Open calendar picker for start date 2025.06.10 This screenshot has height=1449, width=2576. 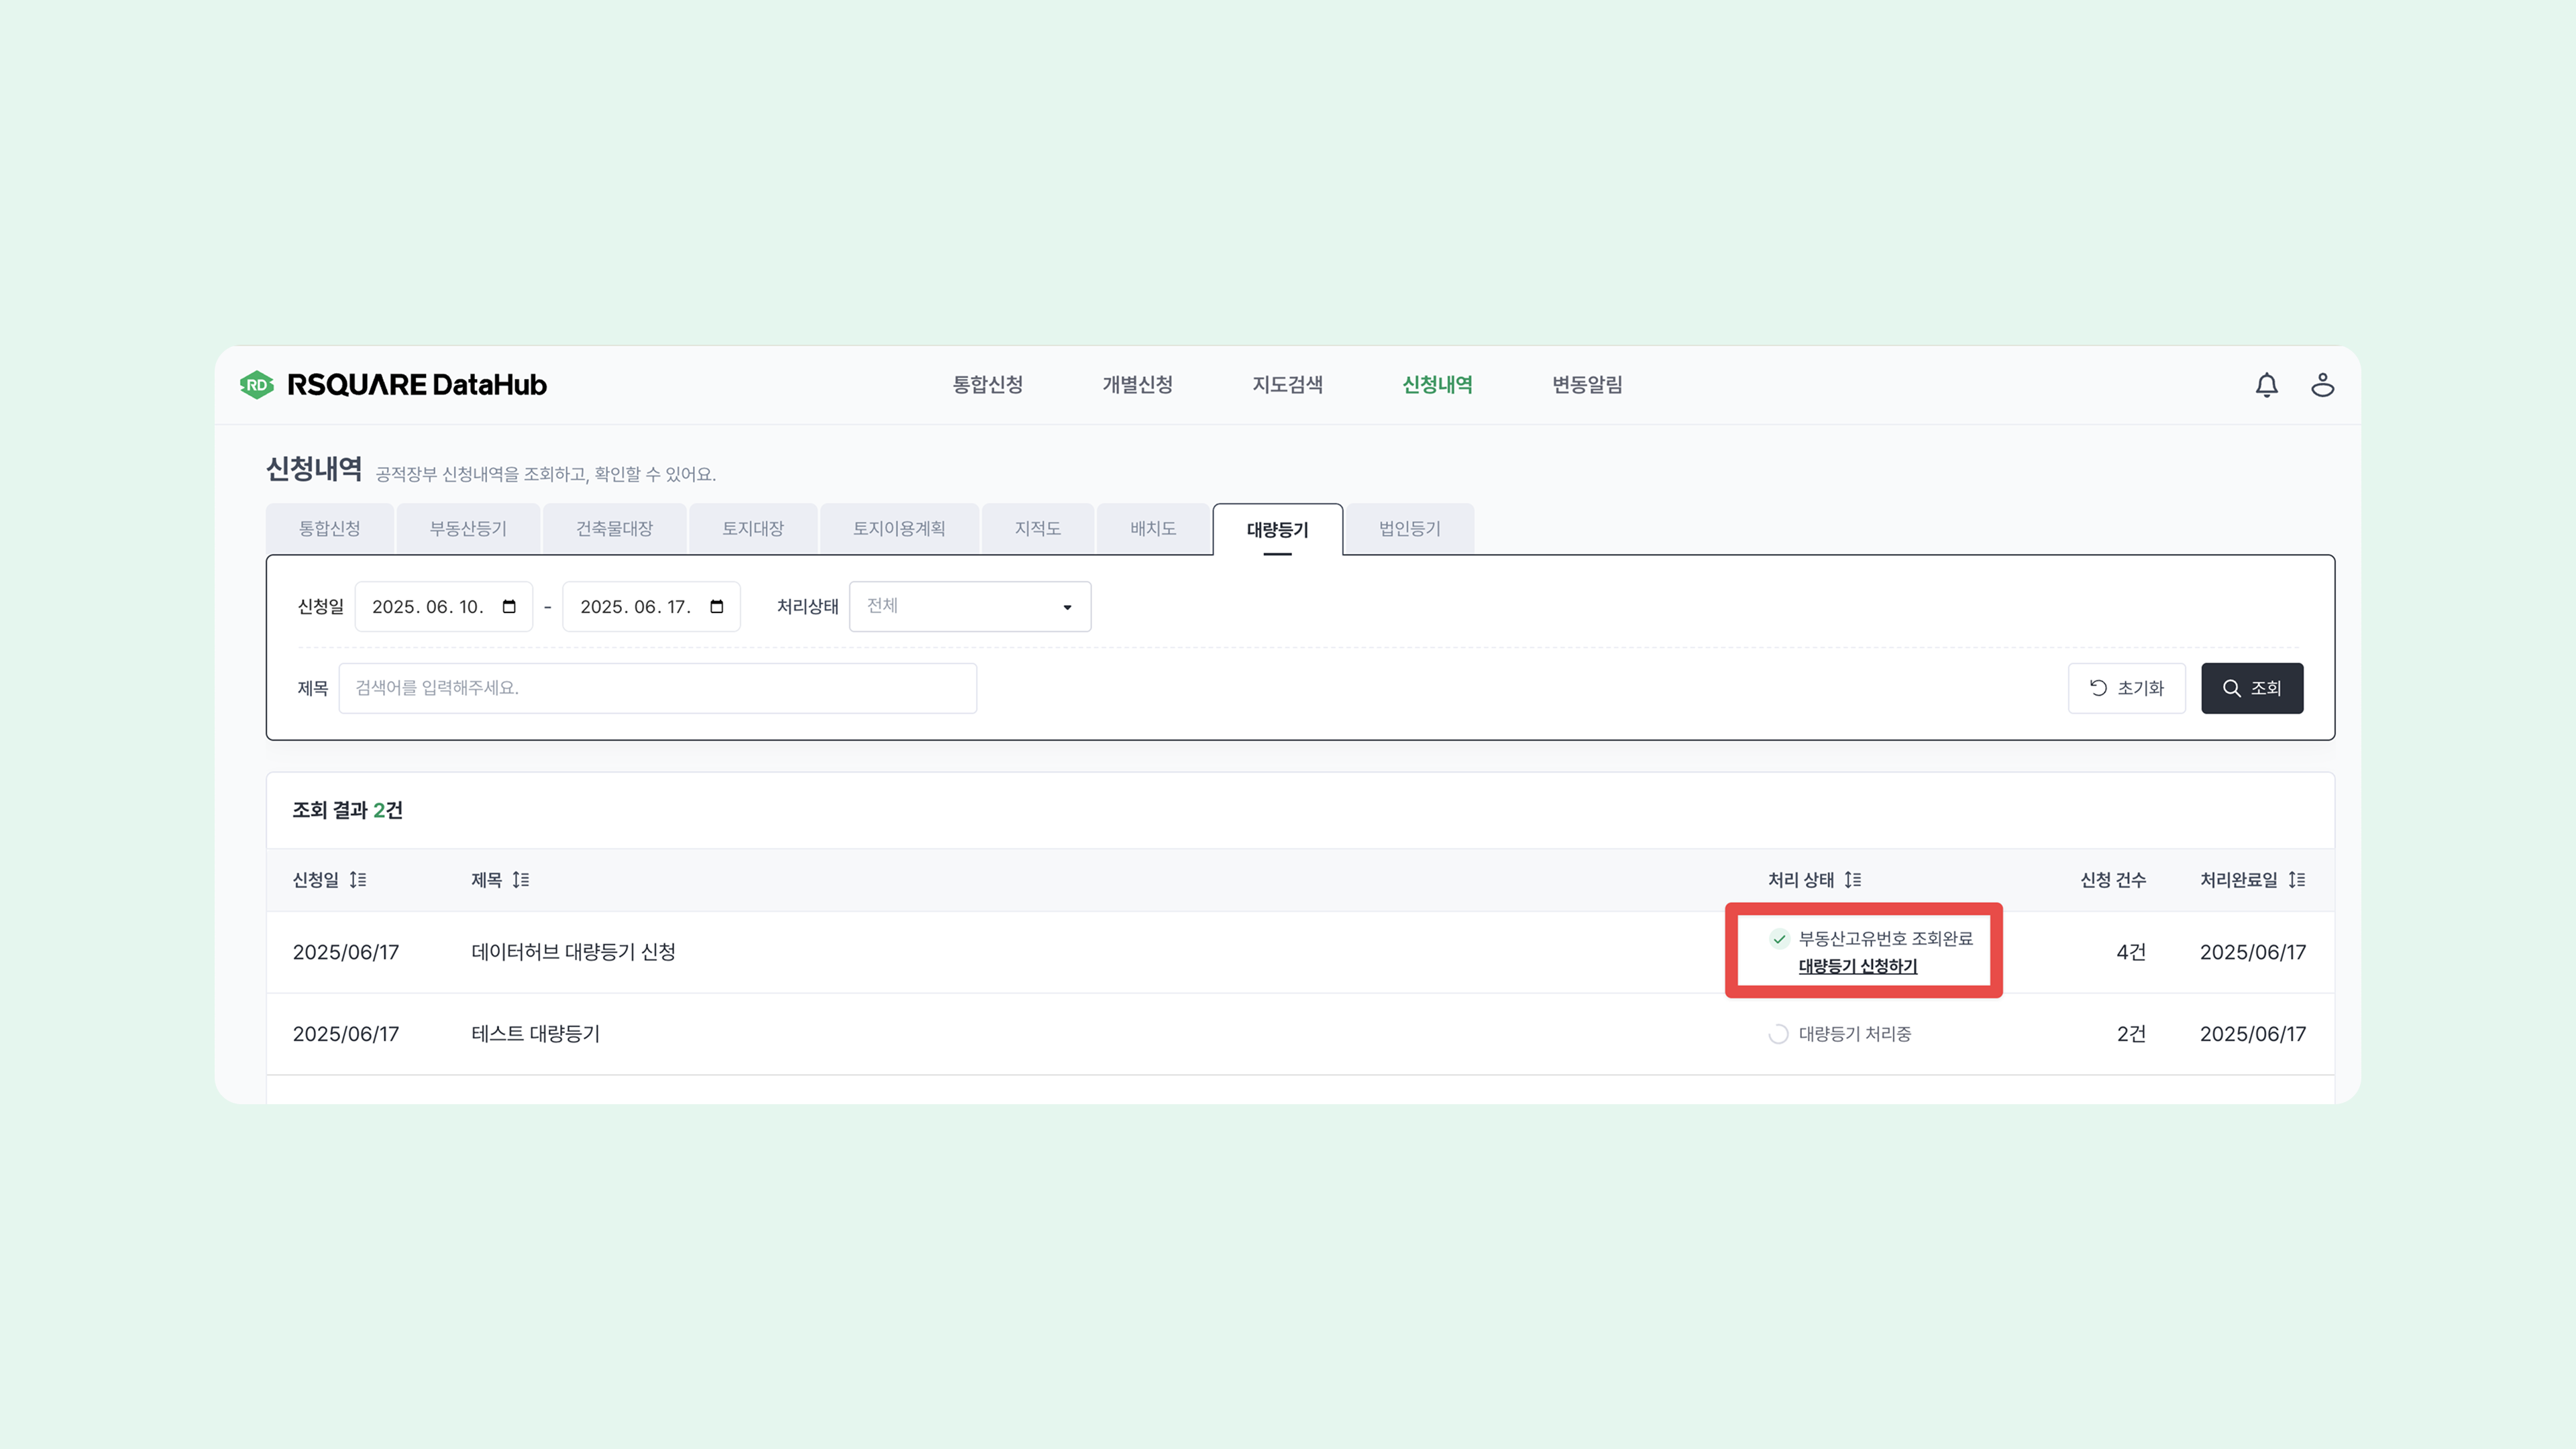coord(509,607)
